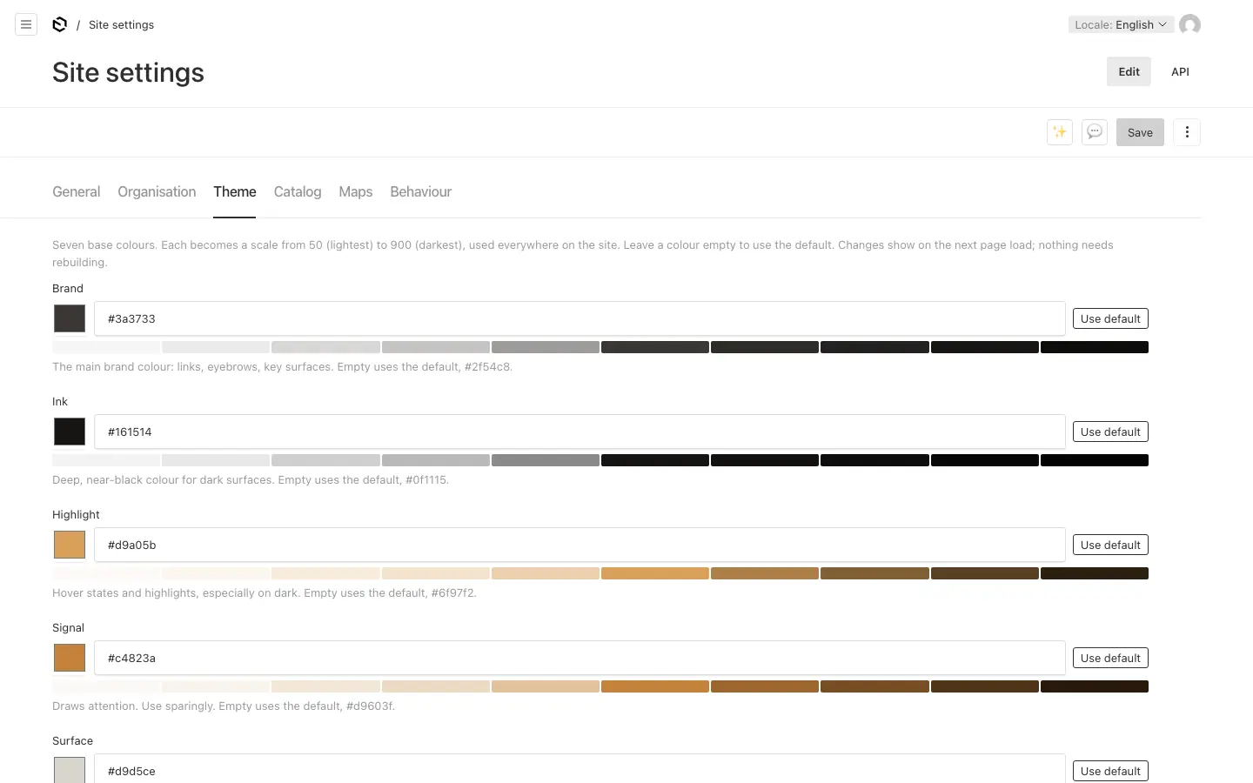Click the Surface field label
Screen dimensions: 1253x783
72,740
